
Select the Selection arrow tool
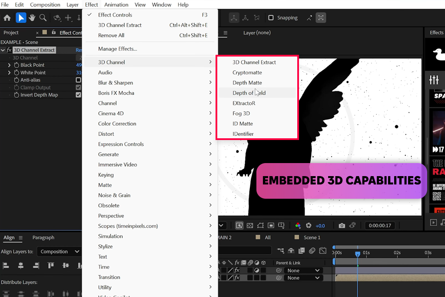point(21,18)
